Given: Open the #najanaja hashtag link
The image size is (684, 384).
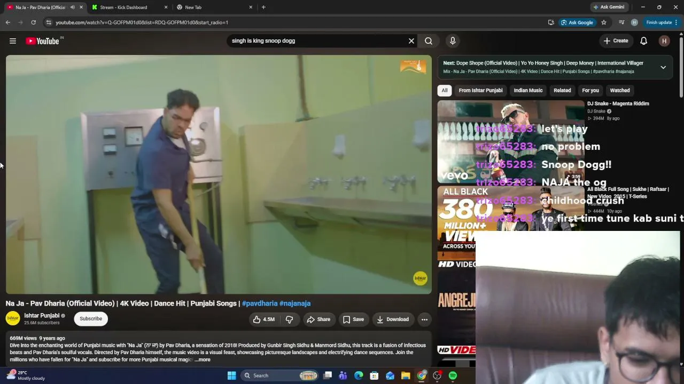Looking at the screenshot, I should tap(295, 303).
